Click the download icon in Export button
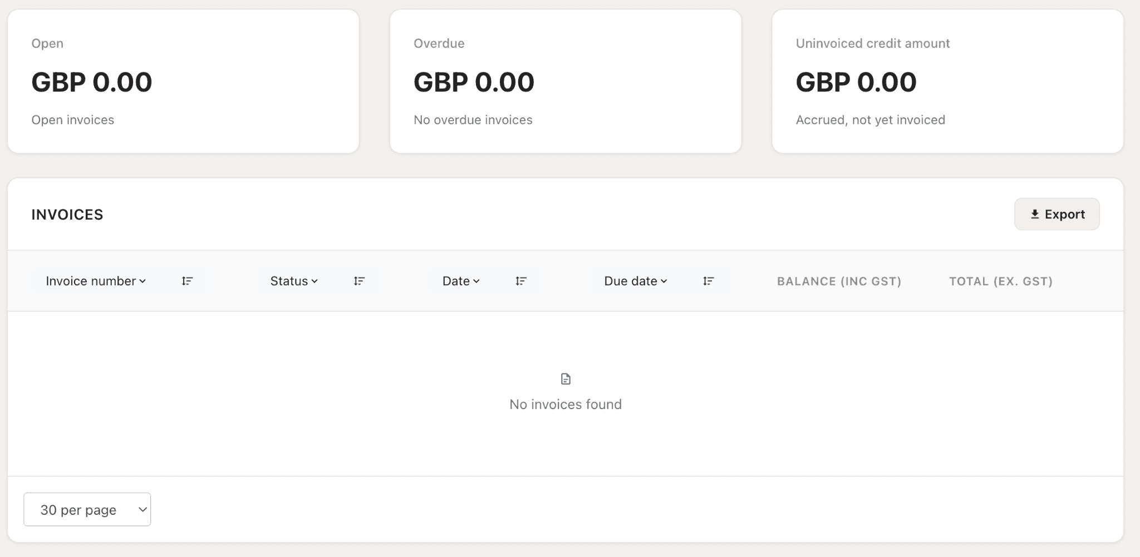 pos(1035,215)
